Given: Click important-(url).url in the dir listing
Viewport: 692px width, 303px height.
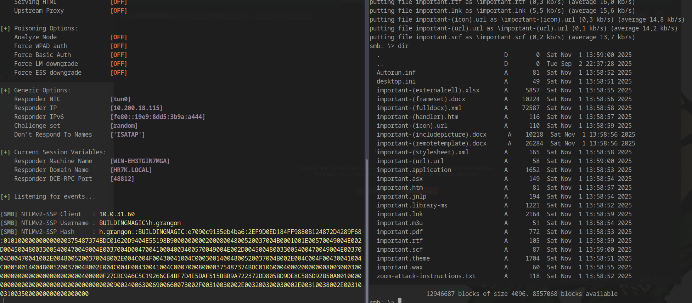Looking at the screenshot, I should 410,161.
